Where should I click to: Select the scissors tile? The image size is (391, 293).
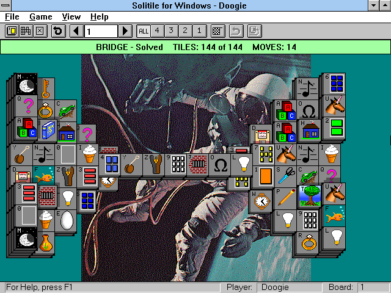coord(286,176)
